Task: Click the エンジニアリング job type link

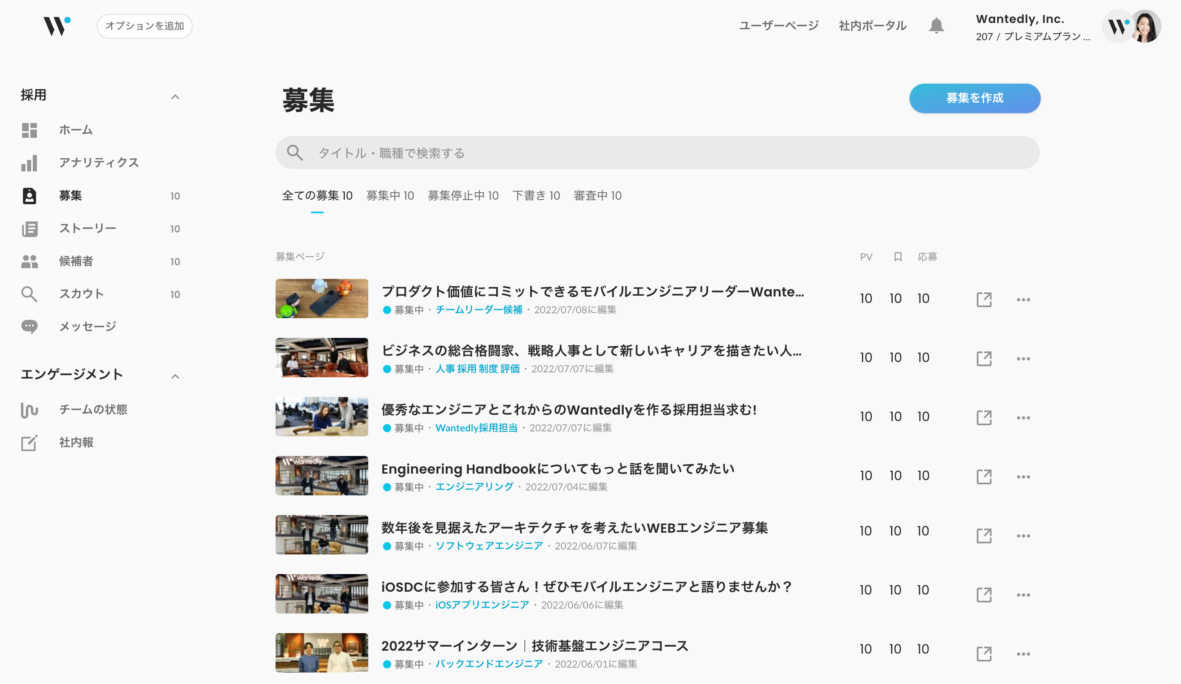Action: point(474,487)
